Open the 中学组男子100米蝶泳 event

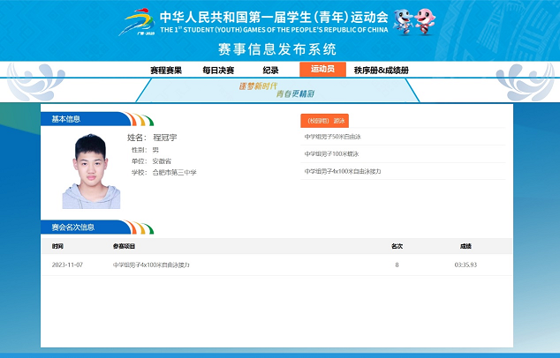(331, 153)
